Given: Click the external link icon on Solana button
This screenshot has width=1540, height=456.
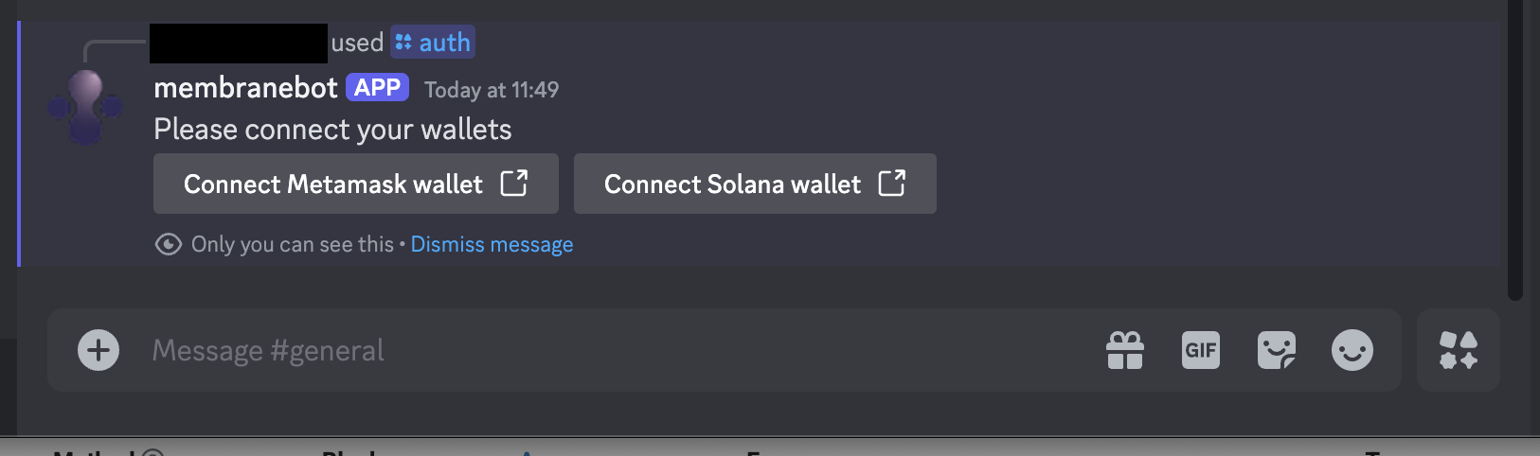Looking at the screenshot, I should pos(892,183).
